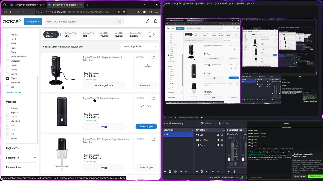Screen dimensions: 323x181
Task: Open OBS preview scaling dropdown arrow
Action: click(202, 118)
